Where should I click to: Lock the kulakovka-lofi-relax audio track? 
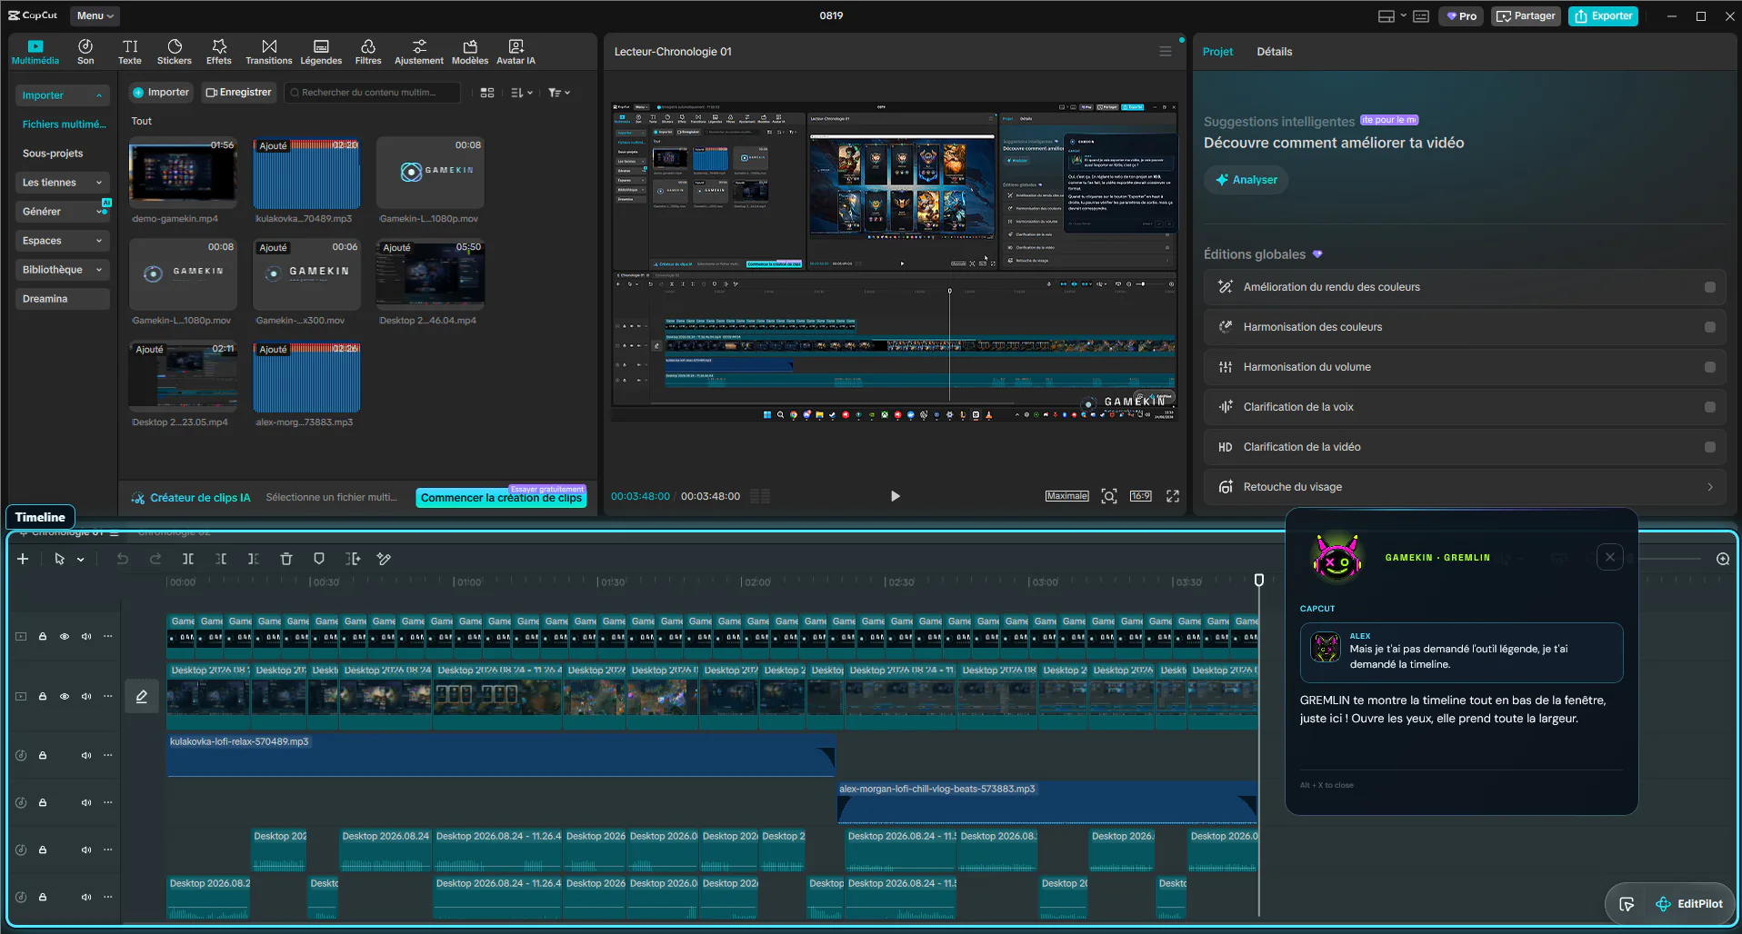pyautogui.click(x=43, y=755)
